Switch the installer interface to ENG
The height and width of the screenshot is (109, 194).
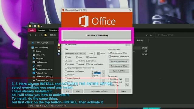coord(78,91)
